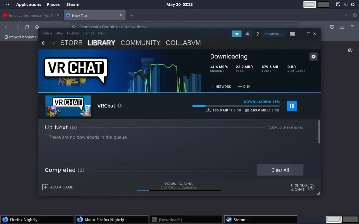Open activities dots in top panel
Viewport: 359px width, 224px height.
coord(7,4)
